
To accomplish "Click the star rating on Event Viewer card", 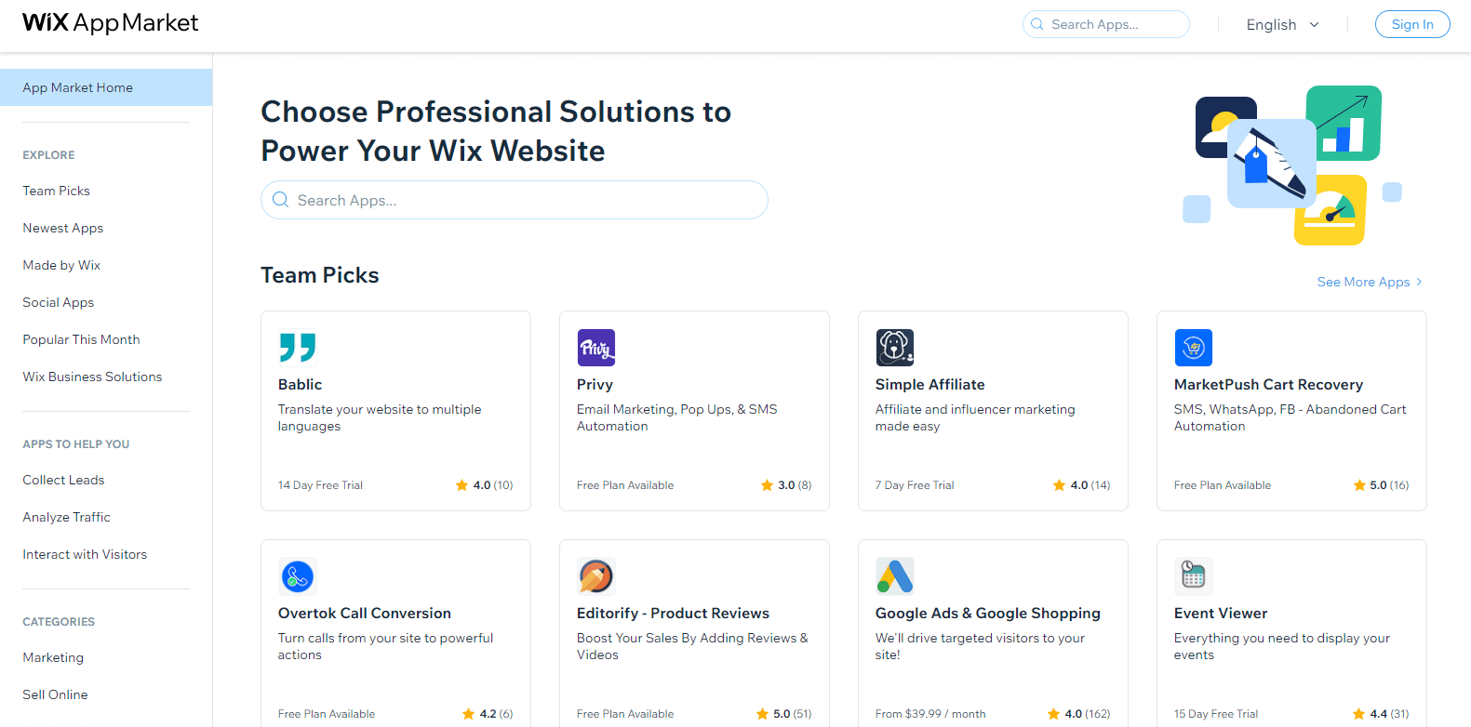I will [x=1381, y=714].
